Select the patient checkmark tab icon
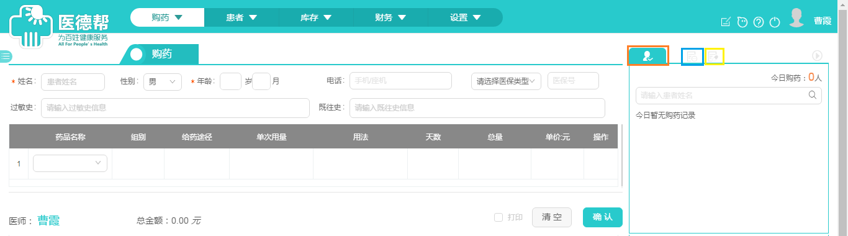848x236 pixels. click(x=647, y=56)
